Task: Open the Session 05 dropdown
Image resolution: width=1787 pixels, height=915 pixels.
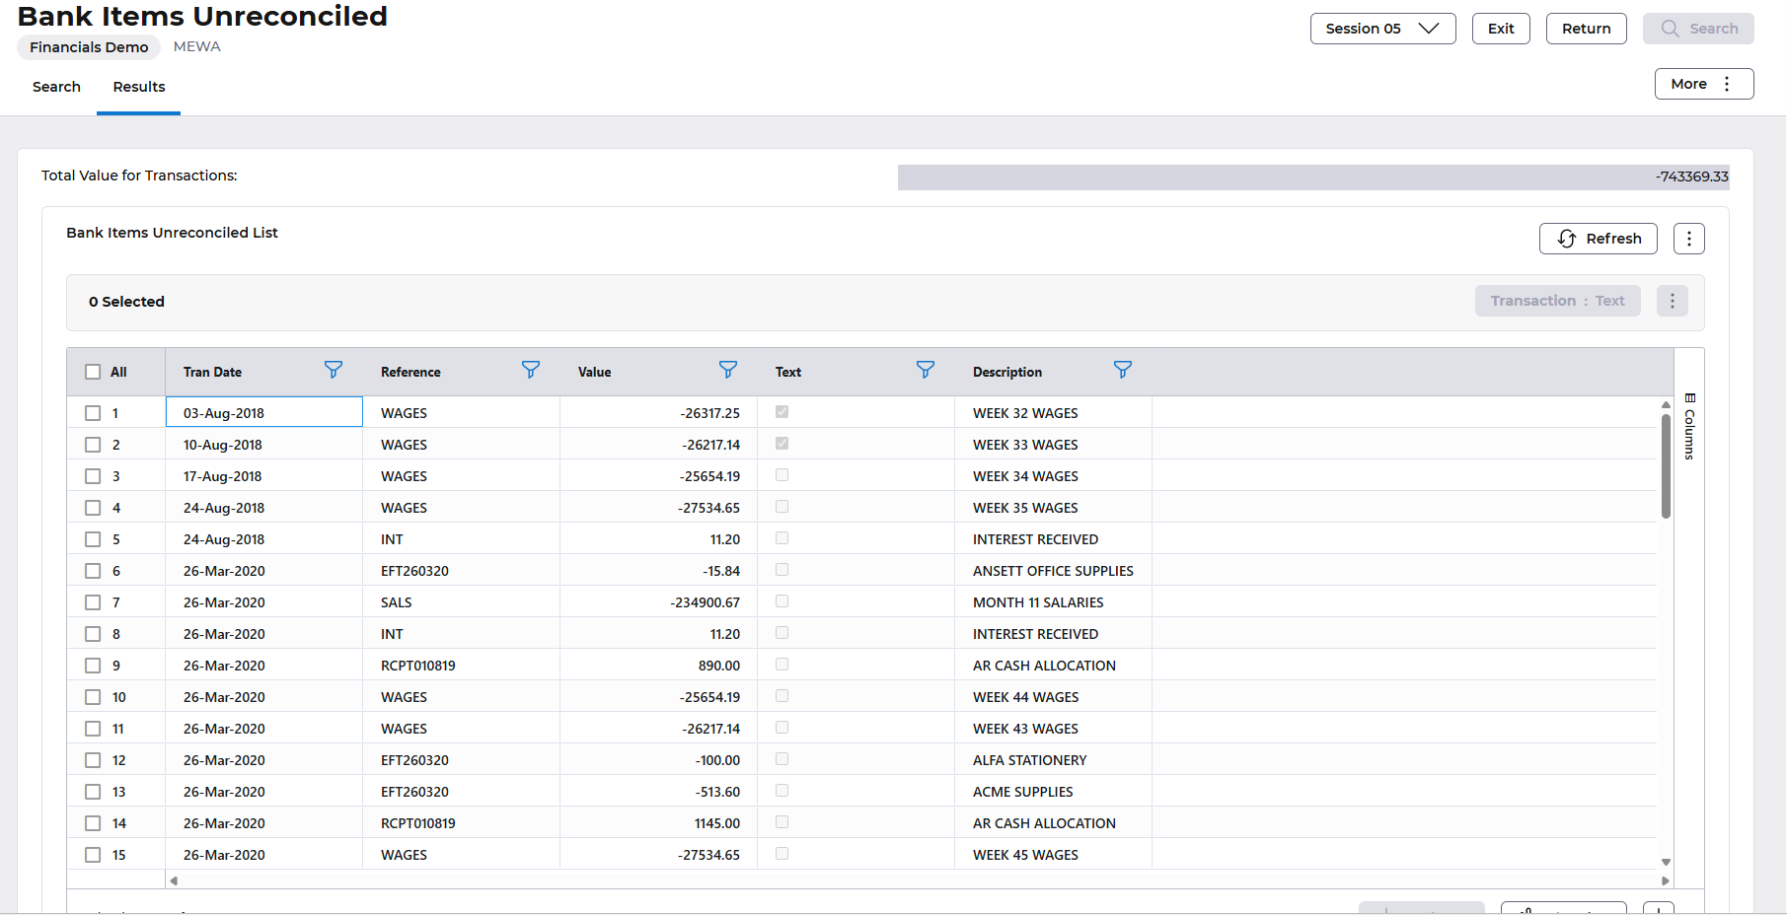Action: (1381, 29)
